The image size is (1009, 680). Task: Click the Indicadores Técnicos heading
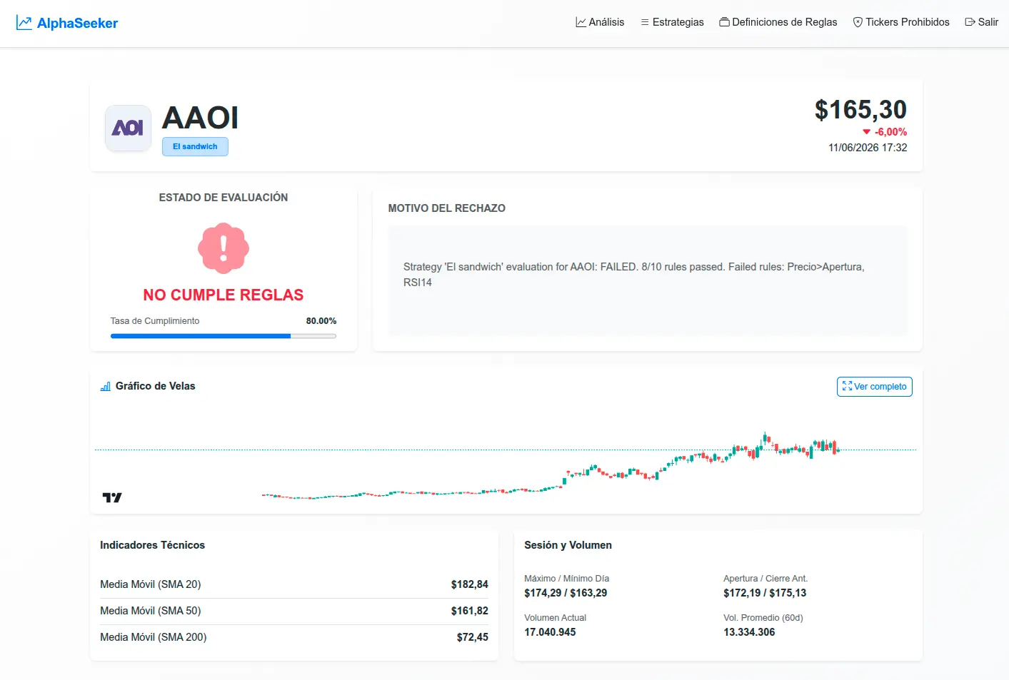pyautogui.click(x=152, y=545)
